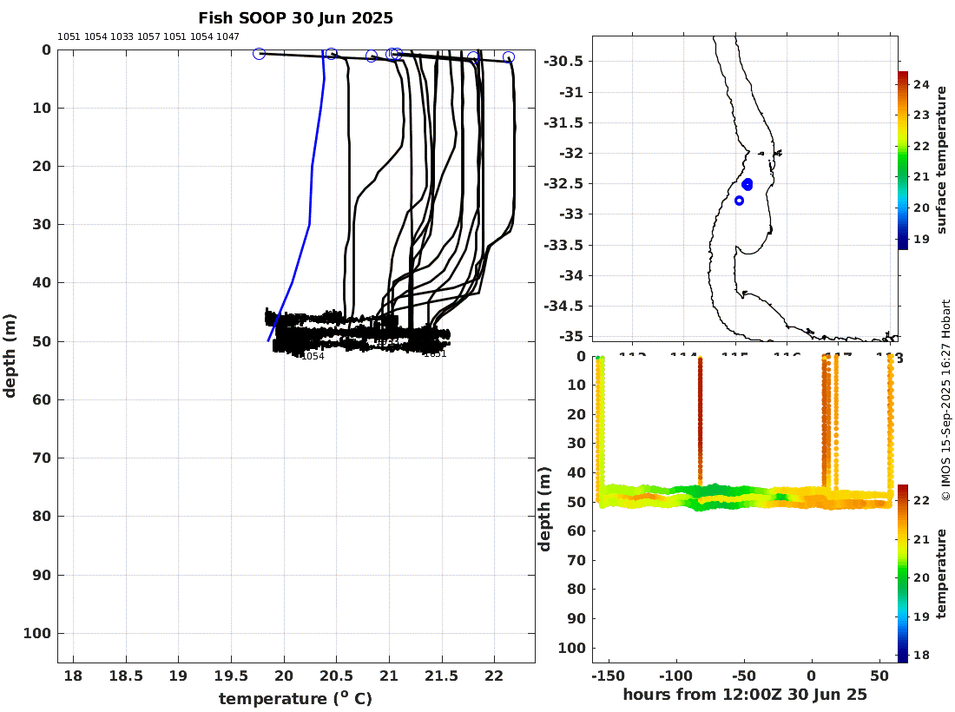
Task: Select the "1033" profile ID above the chart
Action: tap(122, 36)
